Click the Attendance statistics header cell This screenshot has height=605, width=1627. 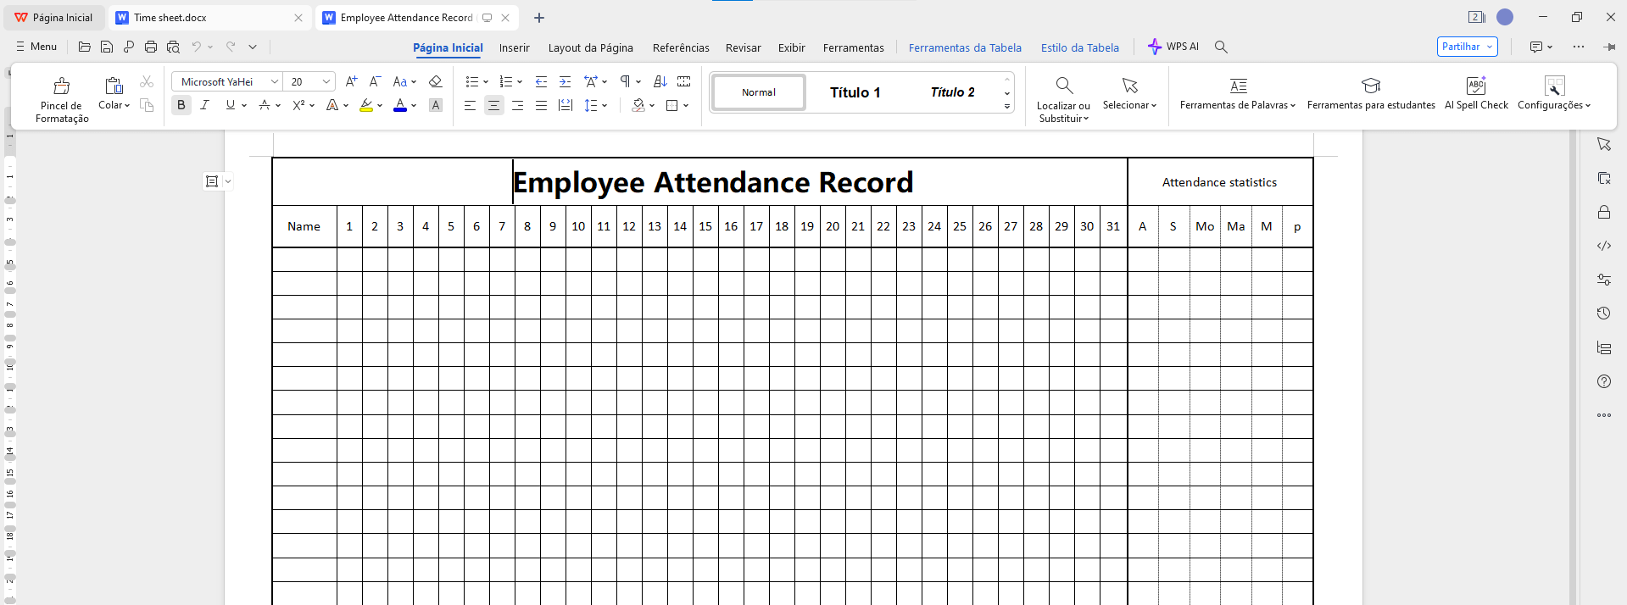point(1219,182)
